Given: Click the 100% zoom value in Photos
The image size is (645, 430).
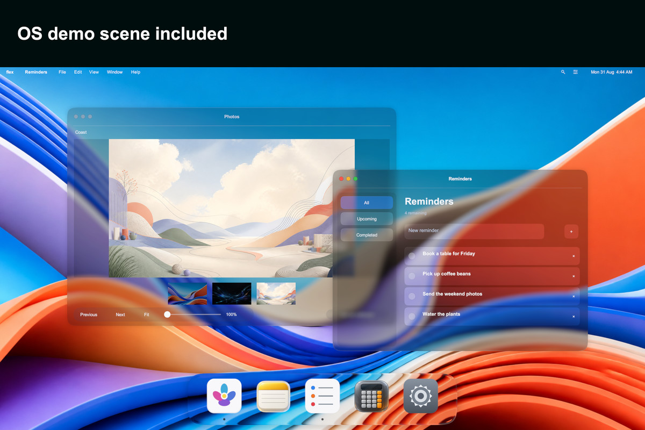Looking at the screenshot, I should (x=231, y=314).
